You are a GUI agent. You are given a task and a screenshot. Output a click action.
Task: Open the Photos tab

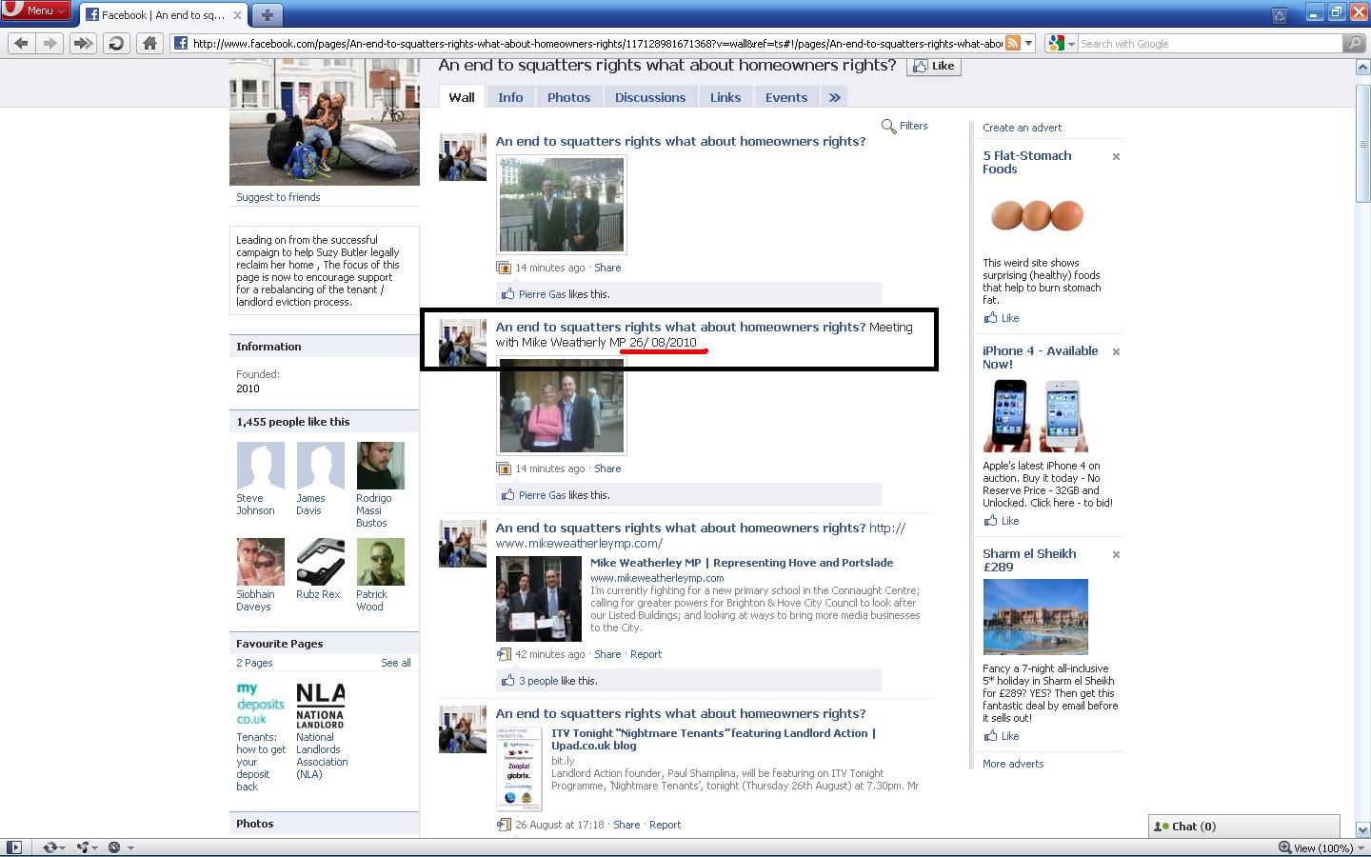point(568,97)
